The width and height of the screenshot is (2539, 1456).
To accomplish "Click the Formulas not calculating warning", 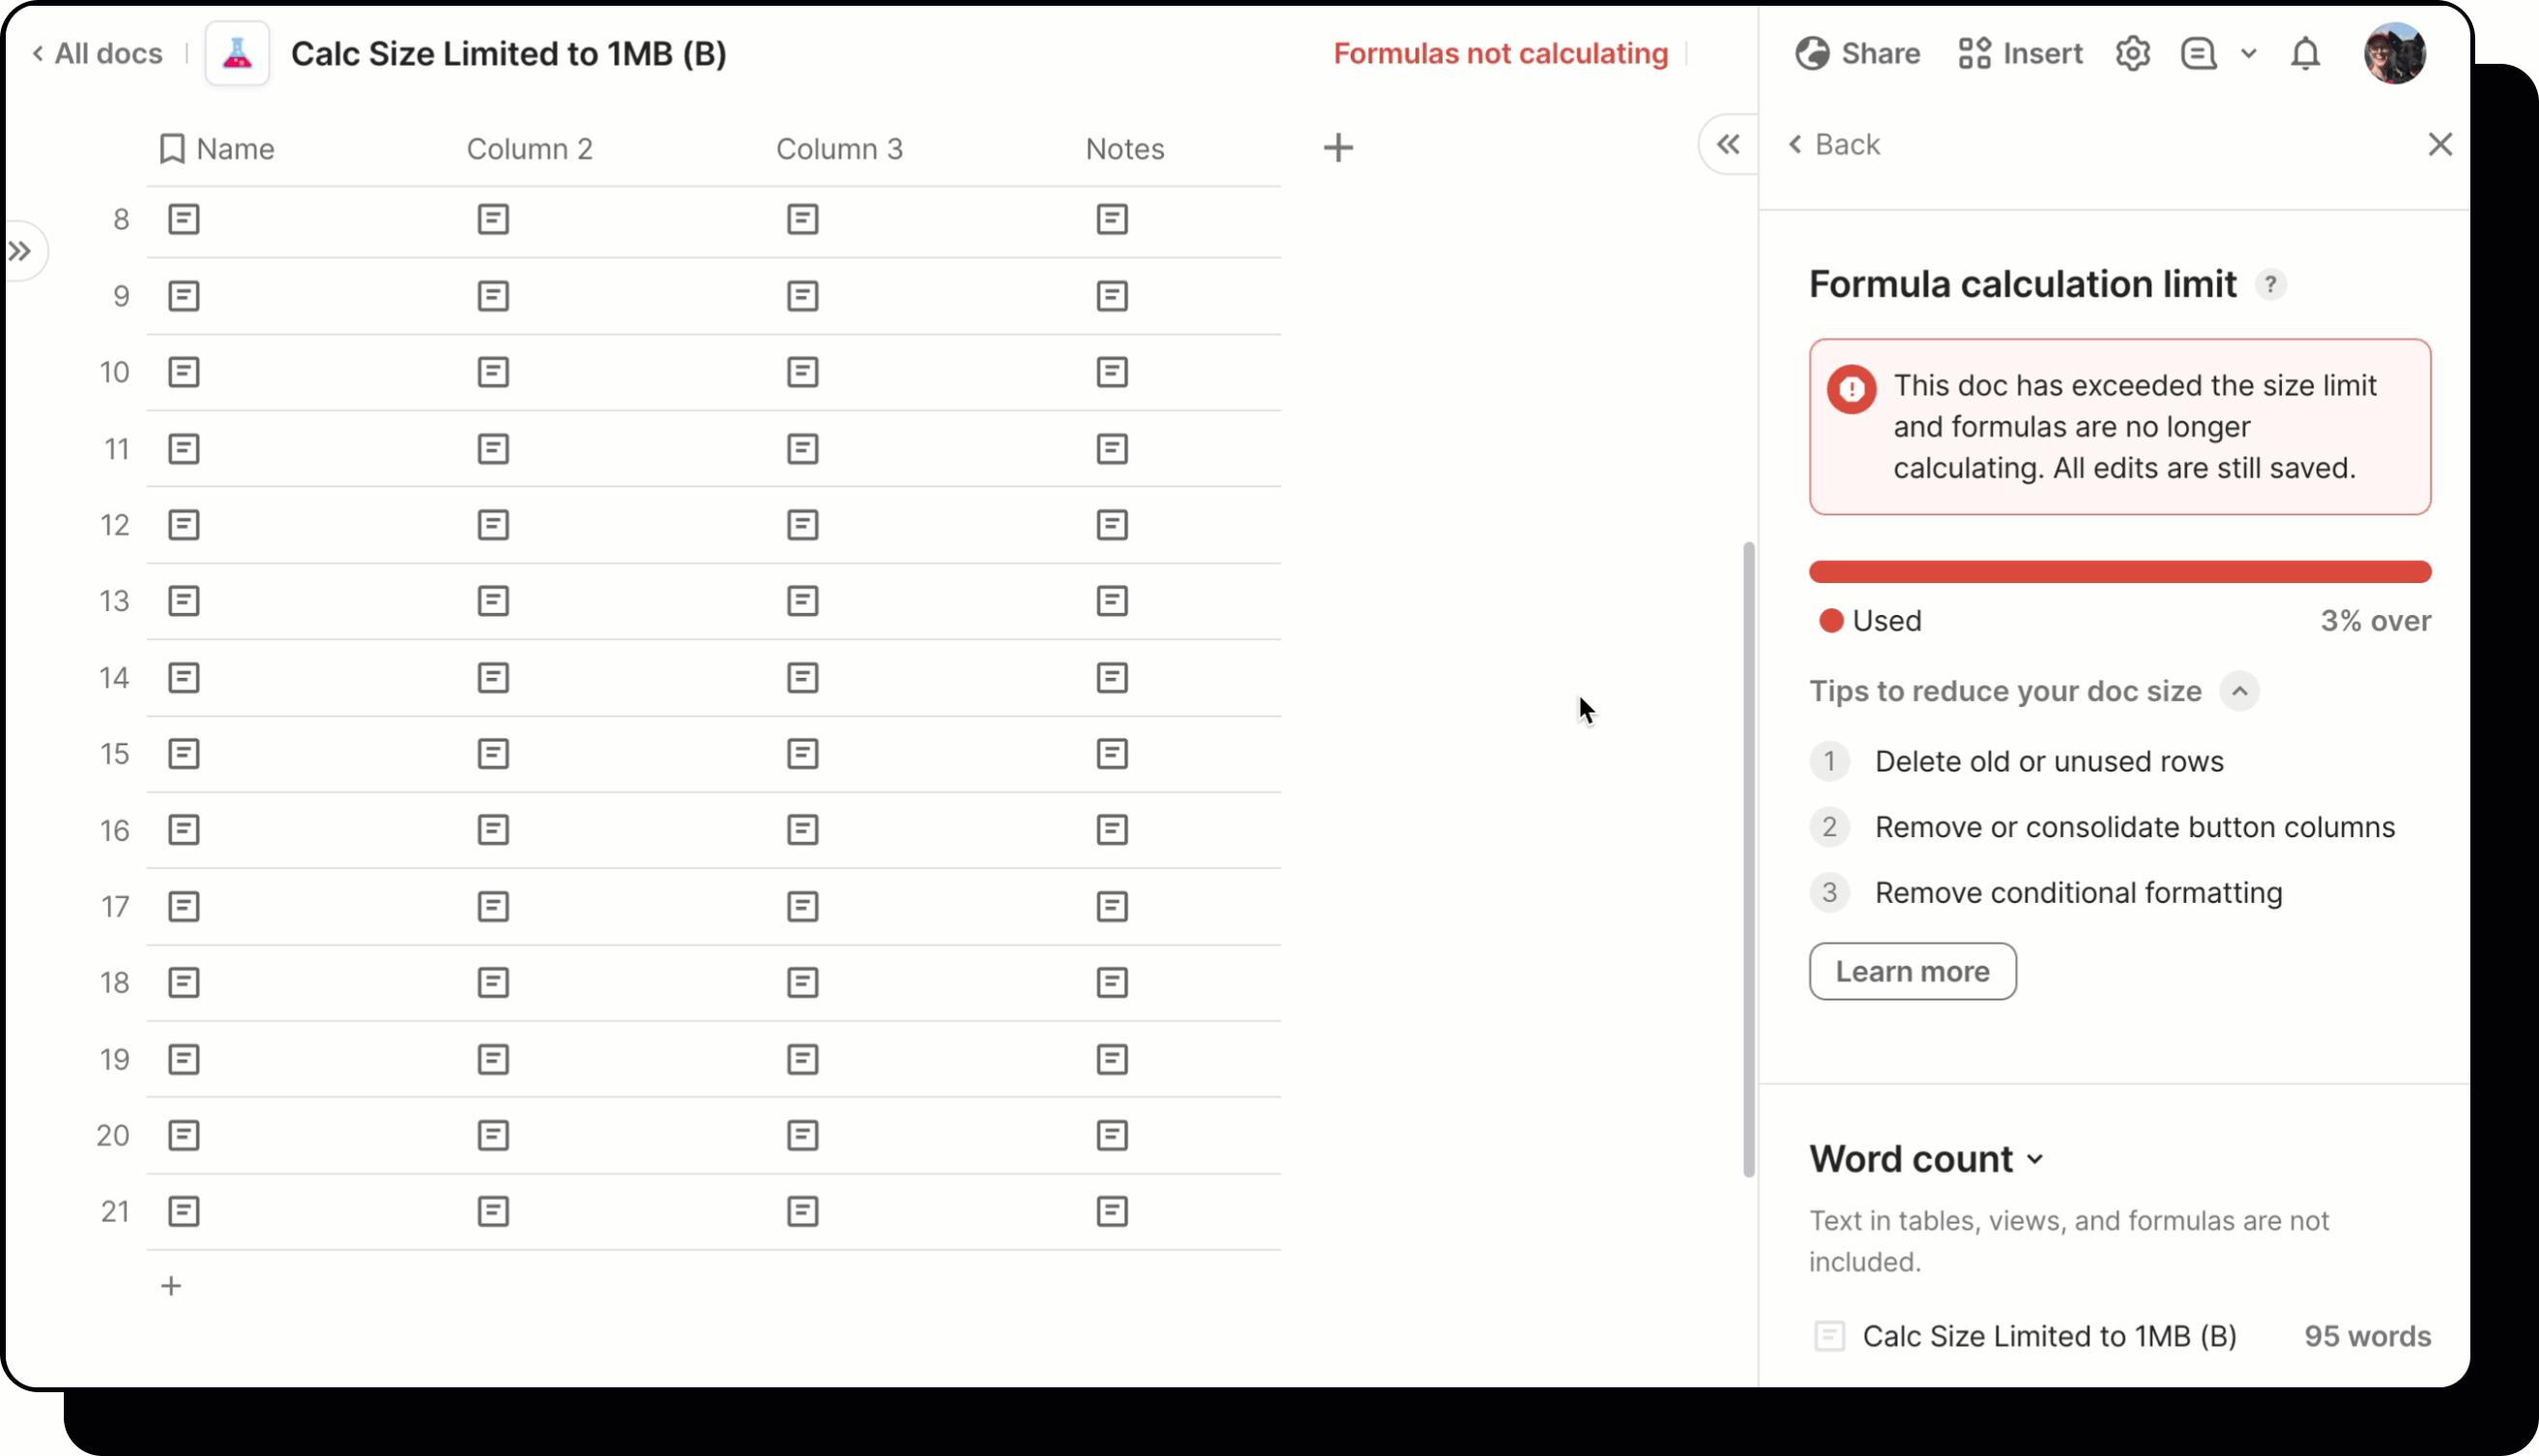I will [1500, 53].
